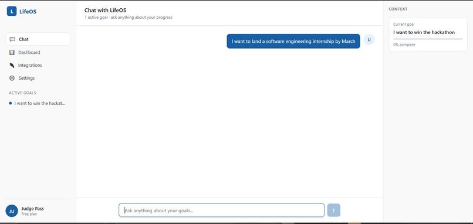
Task: Click the 0% complete label
Action: click(x=404, y=45)
